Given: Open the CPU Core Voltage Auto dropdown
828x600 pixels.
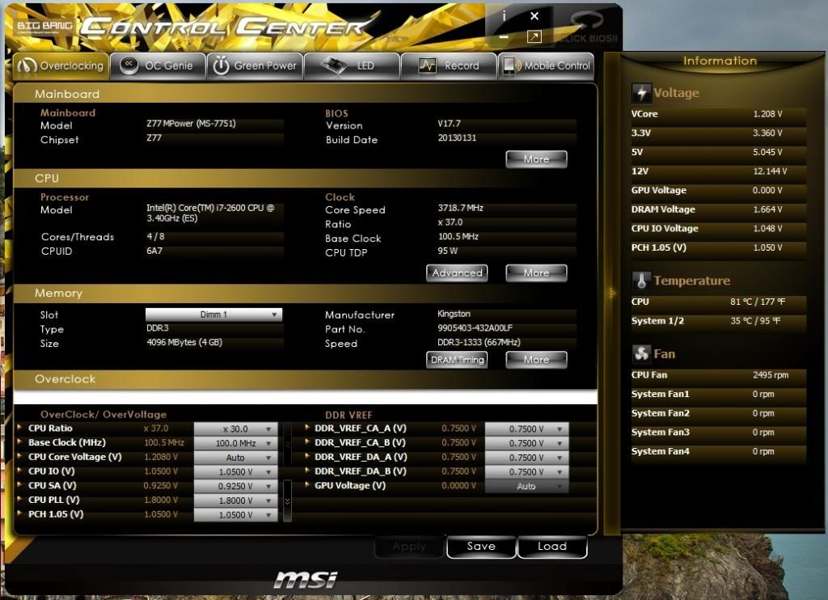Looking at the screenshot, I should 235,458.
